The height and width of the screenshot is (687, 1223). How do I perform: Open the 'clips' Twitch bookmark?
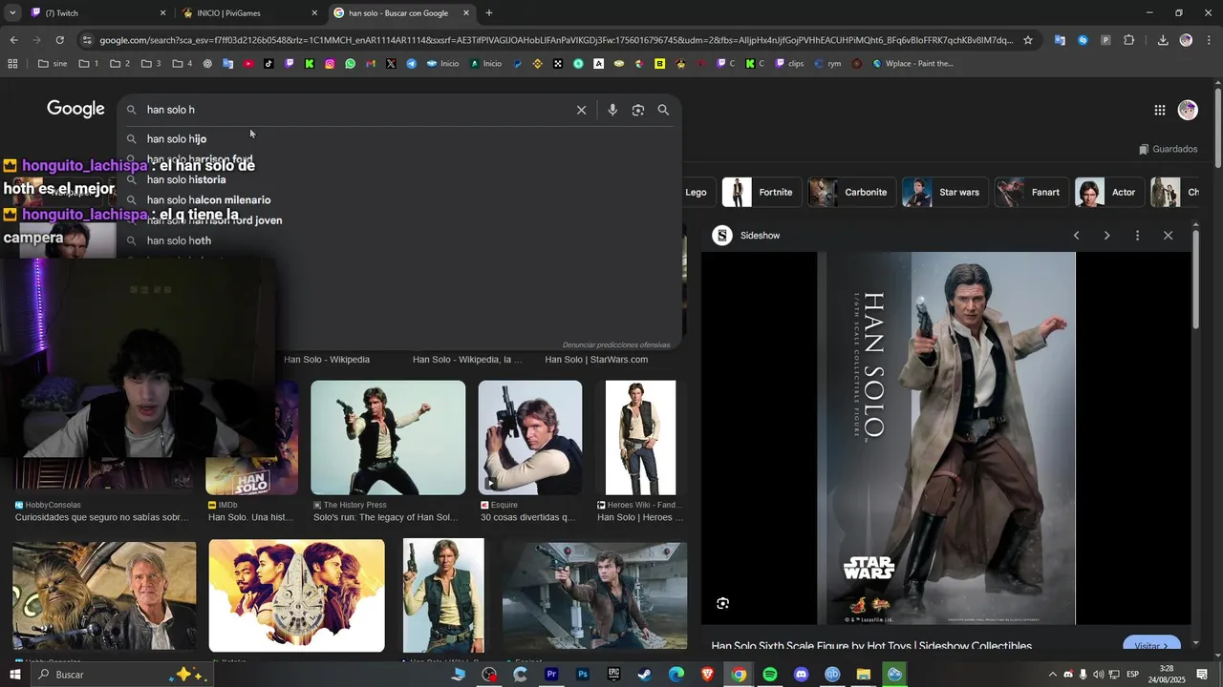789,64
